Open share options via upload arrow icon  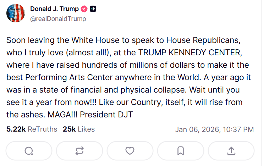[x=231, y=151]
